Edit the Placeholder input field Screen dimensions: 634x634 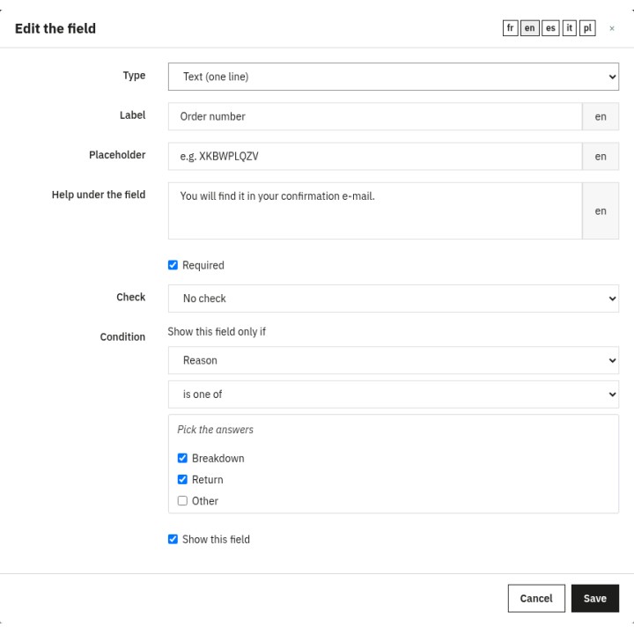pos(375,156)
